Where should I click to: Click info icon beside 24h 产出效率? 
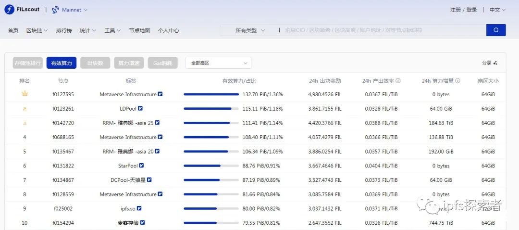click(398, 81)
